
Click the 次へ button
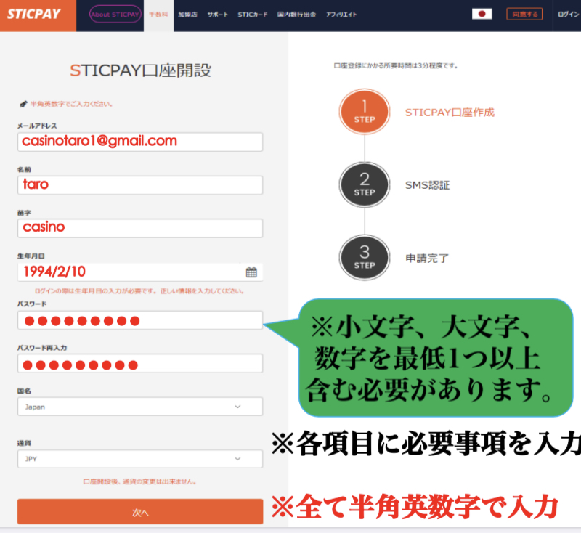(140, 511)
